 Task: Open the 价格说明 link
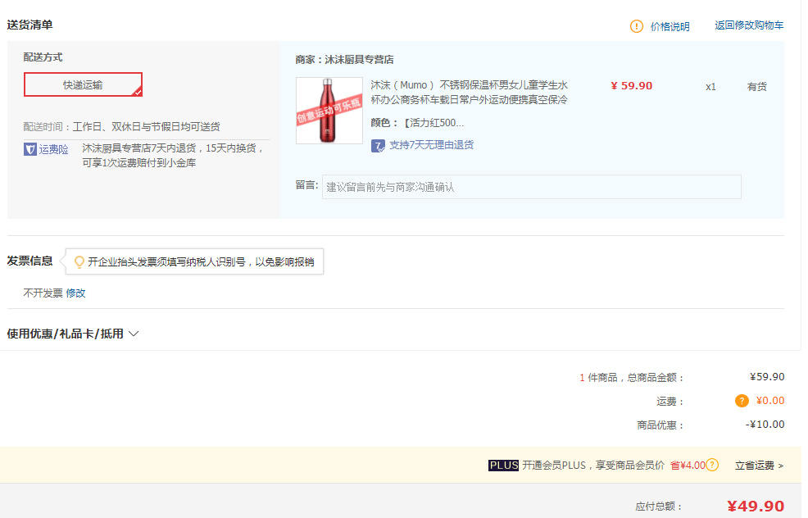point(670,26)
